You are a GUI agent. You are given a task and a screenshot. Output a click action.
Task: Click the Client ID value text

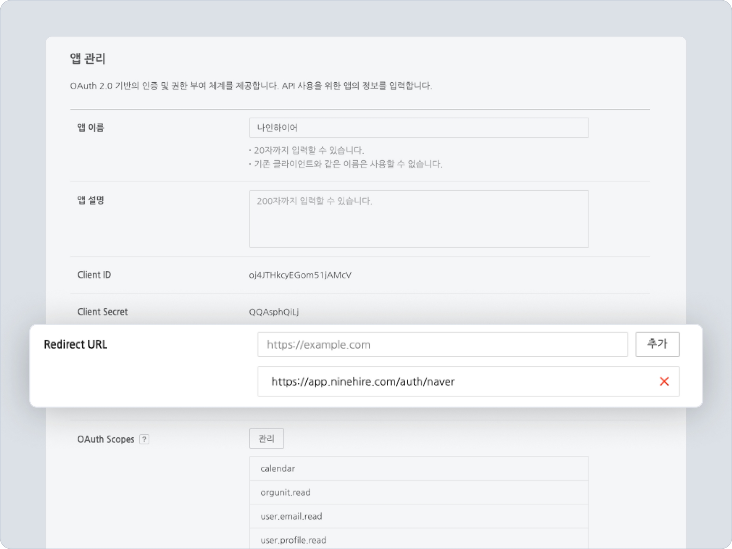point(300,275)
